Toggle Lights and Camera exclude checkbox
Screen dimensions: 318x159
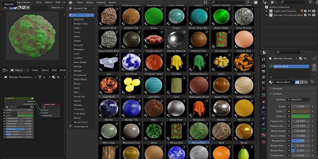(x=305, y=11)
